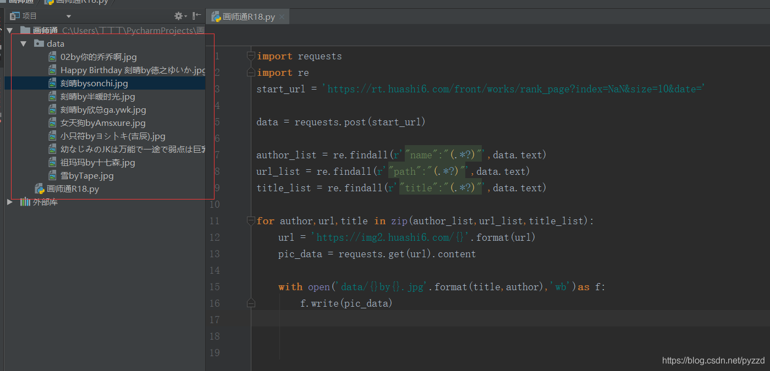770x371 pixels.
Task: Select 小只符byヨシトキ(吉辰).jpg file
Action: point(113,136)
